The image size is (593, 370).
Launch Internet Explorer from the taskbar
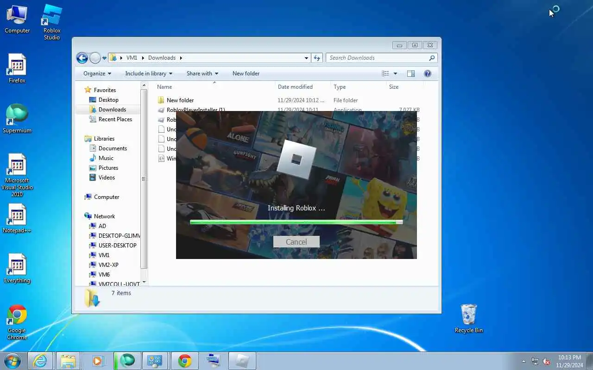(40, 361)
